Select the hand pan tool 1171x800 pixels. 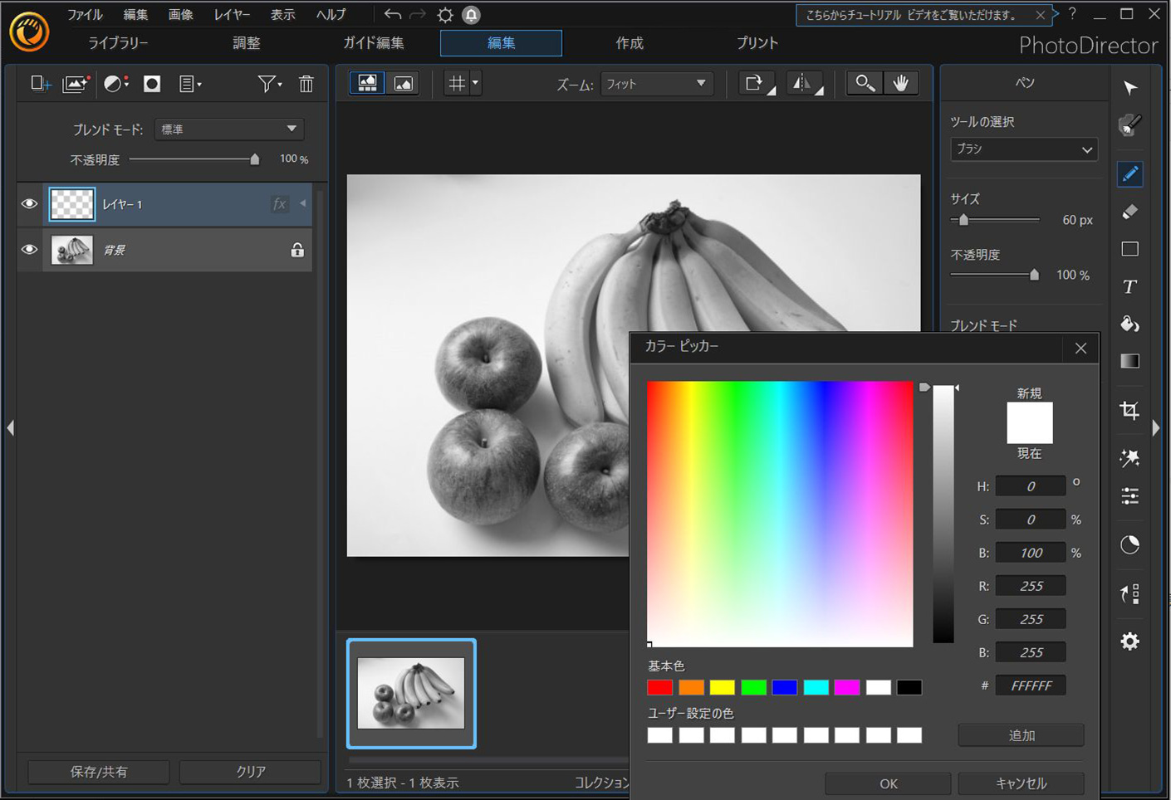pos(901,83)
